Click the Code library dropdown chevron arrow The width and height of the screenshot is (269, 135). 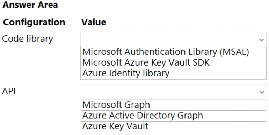coord(261,40)
